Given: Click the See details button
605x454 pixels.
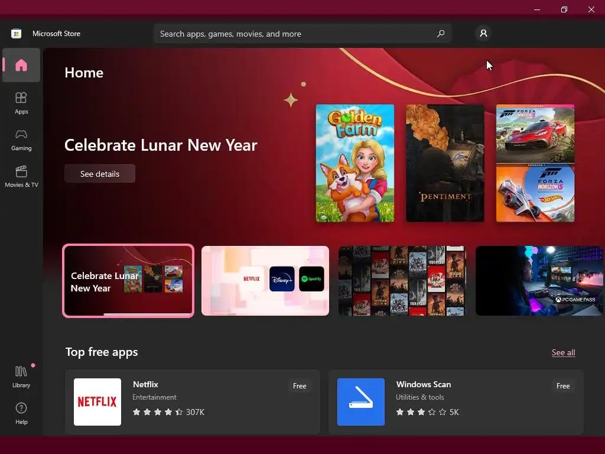Looking at the screenshot, I should point(100,174).
